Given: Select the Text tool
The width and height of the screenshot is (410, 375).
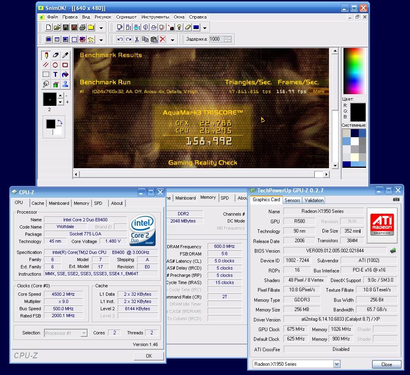Looking at the screenshot, I should pos(56,74).
